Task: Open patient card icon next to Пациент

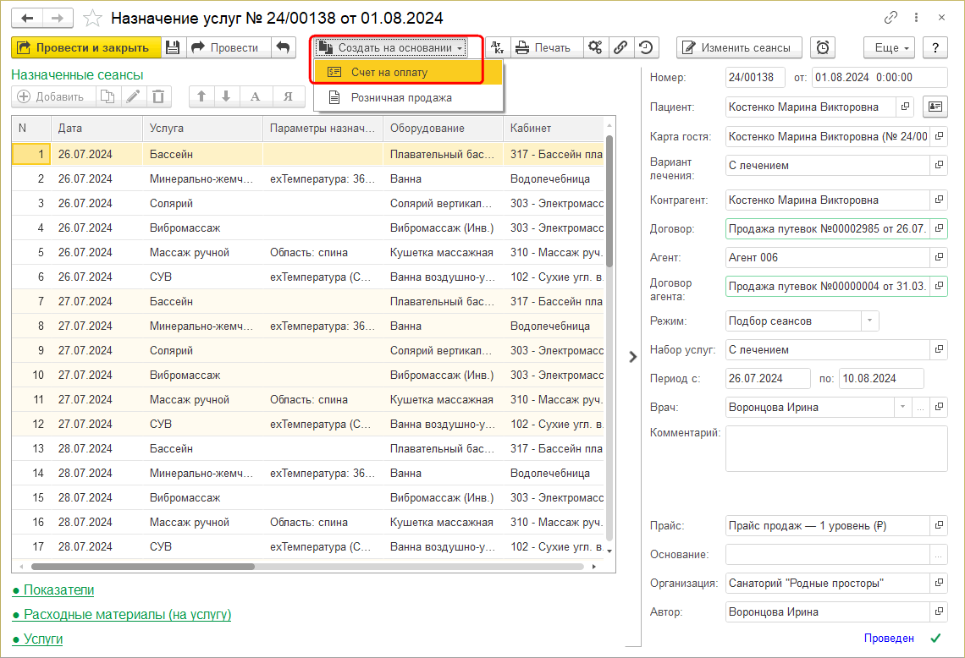Action: tap(935, 107)
